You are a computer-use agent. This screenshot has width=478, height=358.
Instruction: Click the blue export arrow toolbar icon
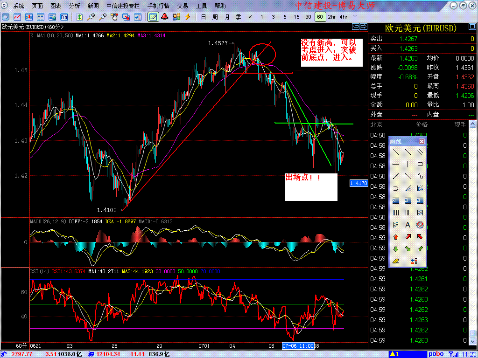(x=138, y=17)
